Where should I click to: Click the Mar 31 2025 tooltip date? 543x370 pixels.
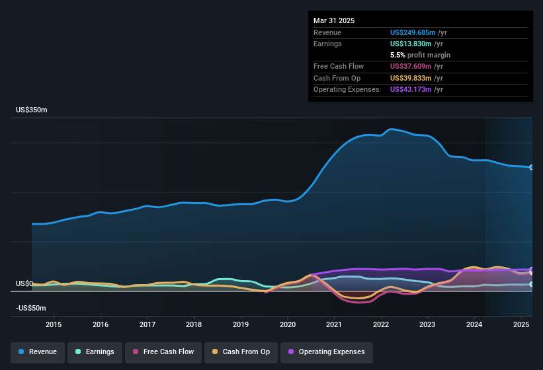click(x=334, y=20)
